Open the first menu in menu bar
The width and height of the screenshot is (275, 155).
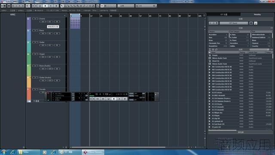[x=9, y=1]
